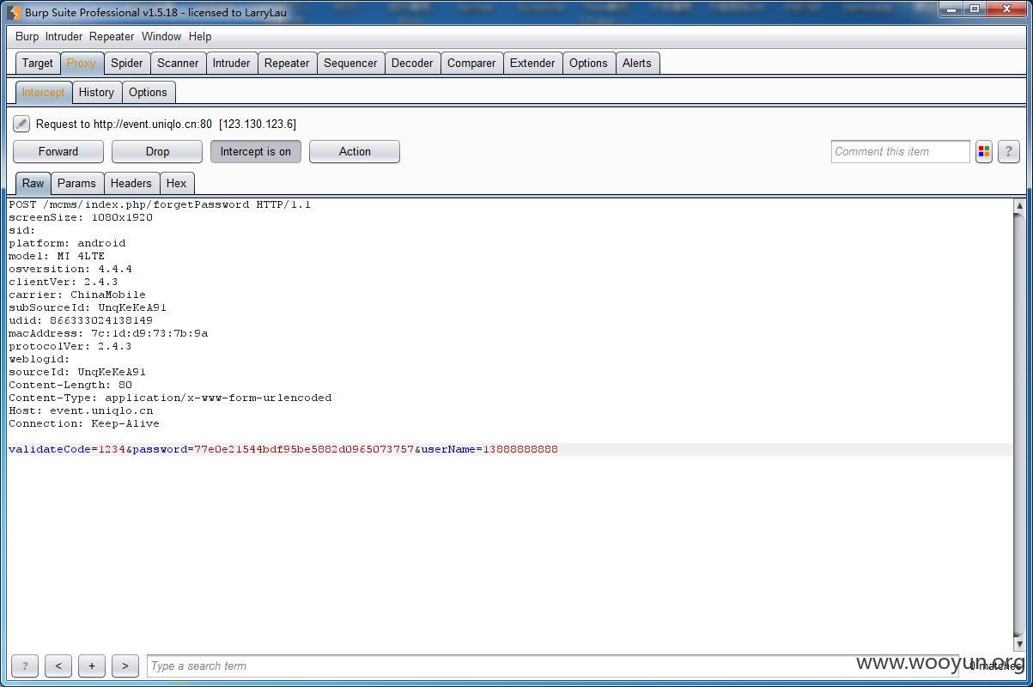This screenshot has height=687, width=1033.
Task: Click the 'Connection: Keep-Alive' header line
Action: [x=84, y=423]
